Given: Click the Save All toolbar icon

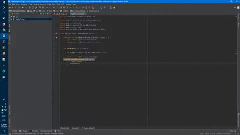Looking at the screenshot, I should point(13,7).
